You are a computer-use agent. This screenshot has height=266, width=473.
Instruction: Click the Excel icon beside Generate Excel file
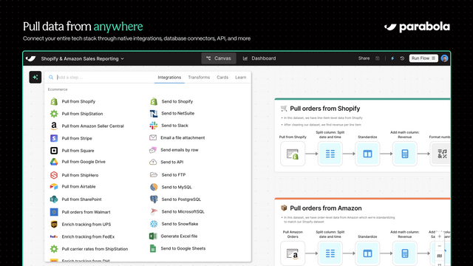click(153, 236)
